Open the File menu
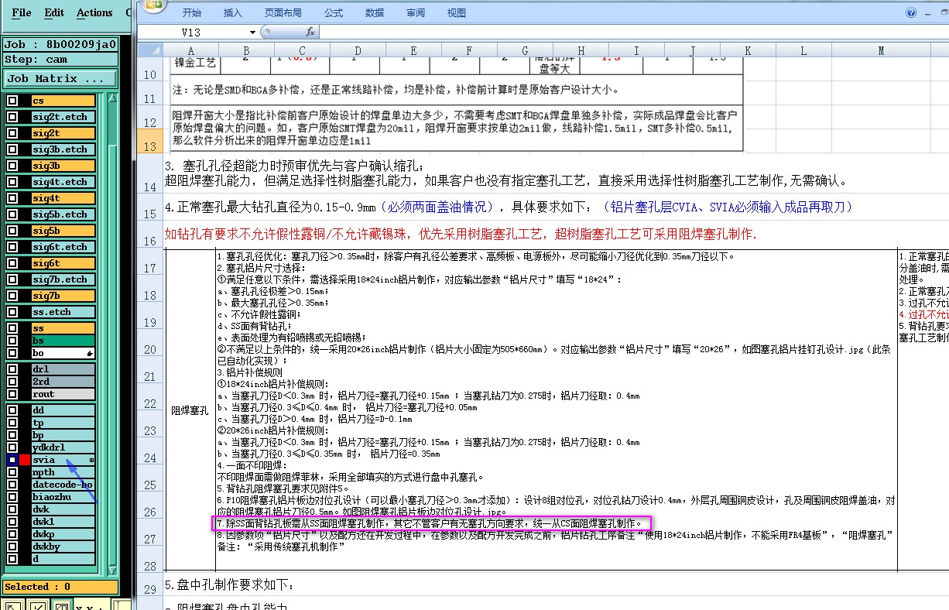 tap(22, 12)
